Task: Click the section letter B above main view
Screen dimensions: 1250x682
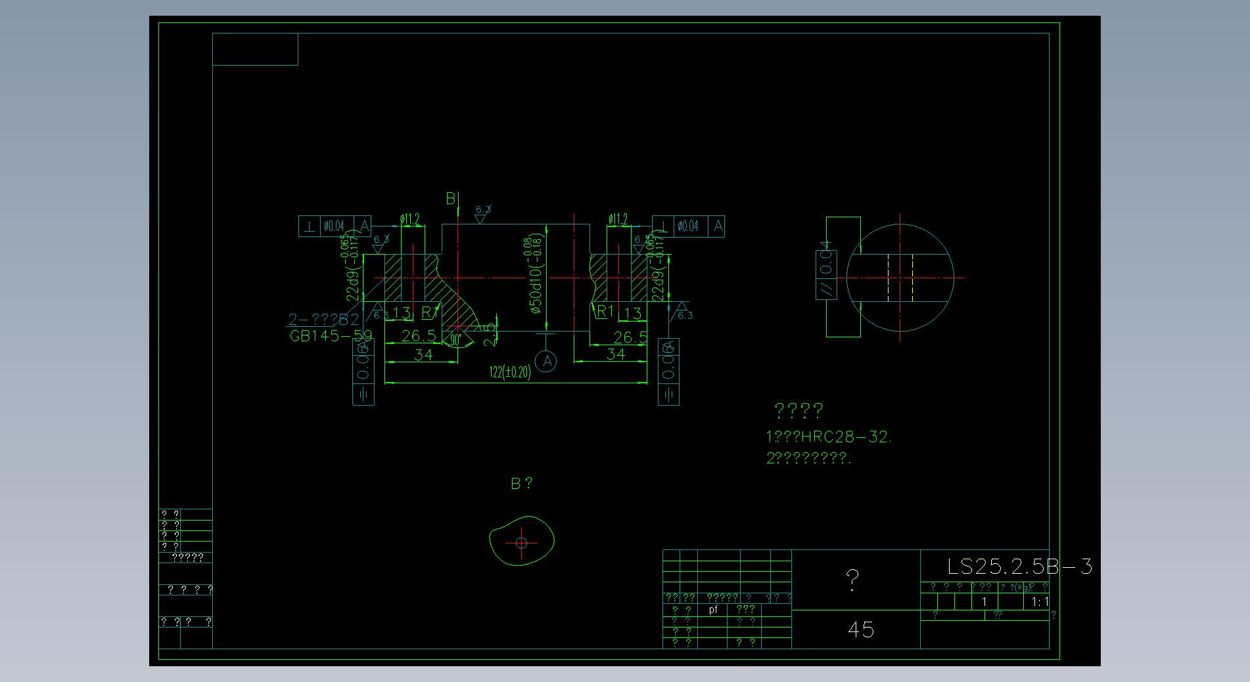Action: point(451,198)
